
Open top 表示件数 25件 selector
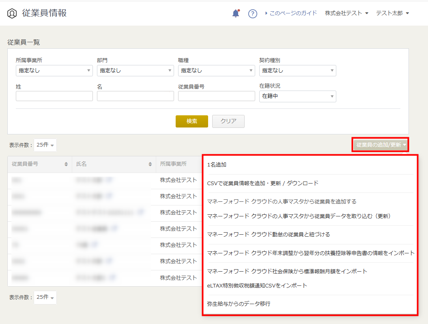[45, 145]
